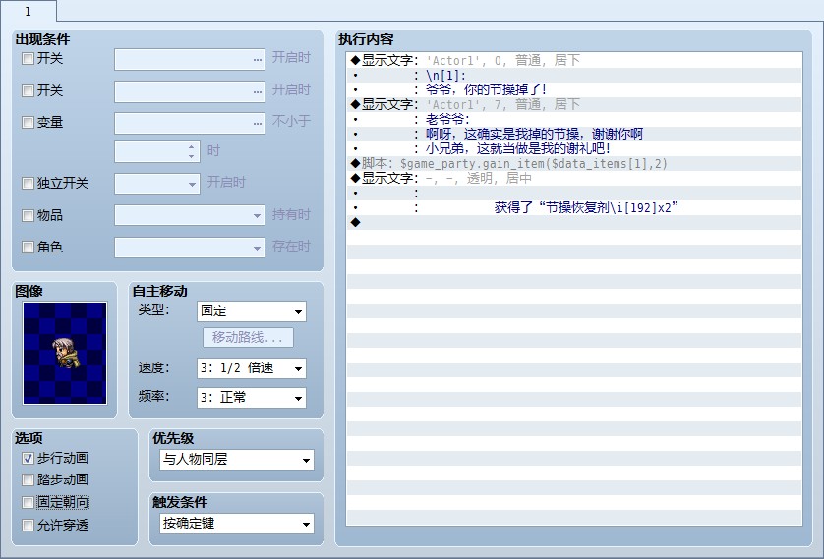Select the empty last command row

pyautogui.click(x=574, y=222)
